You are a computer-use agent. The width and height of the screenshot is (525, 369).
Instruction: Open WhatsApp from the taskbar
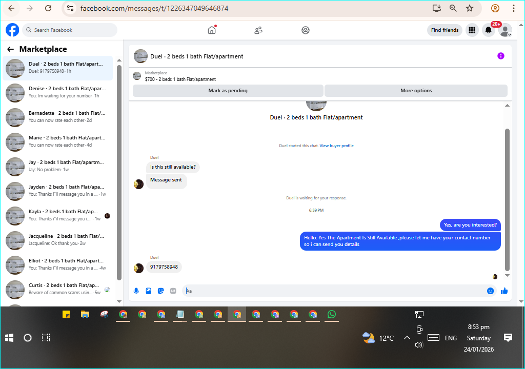pyautogui.click(x=332, y=315)
